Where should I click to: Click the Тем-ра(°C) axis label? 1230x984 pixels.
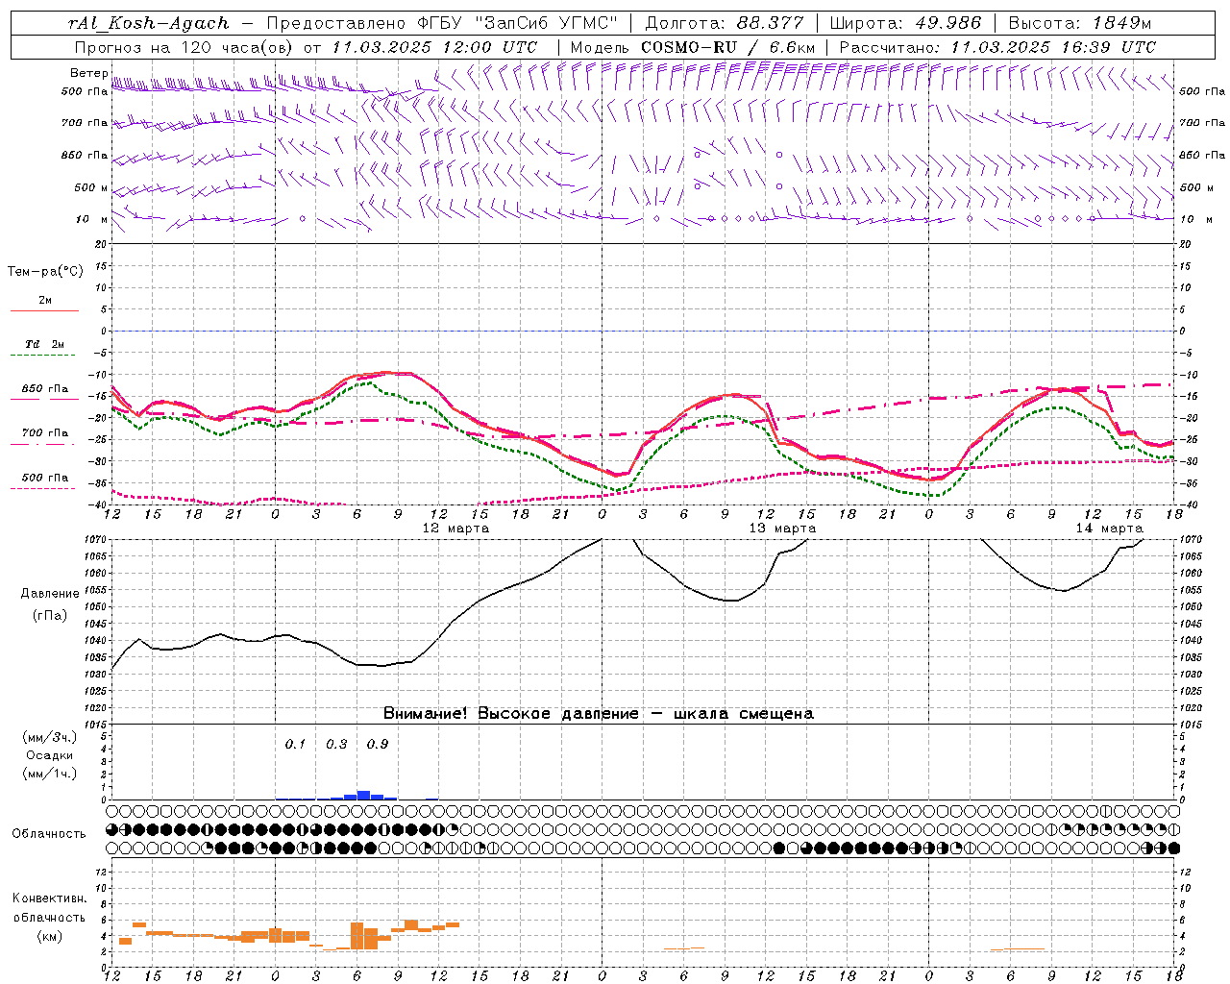coord(45,272)
